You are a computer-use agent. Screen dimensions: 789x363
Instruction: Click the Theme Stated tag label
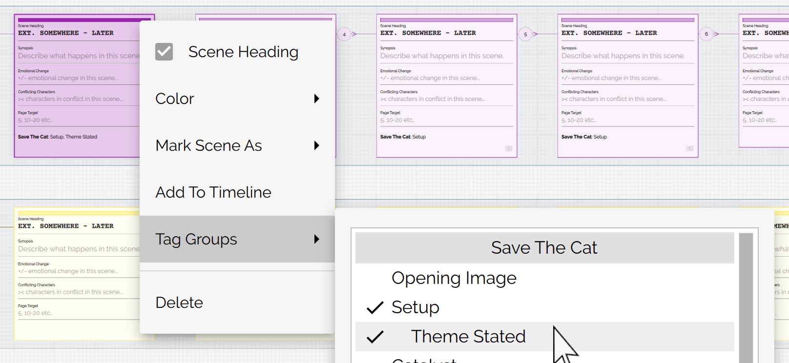(x=468, y=337)
